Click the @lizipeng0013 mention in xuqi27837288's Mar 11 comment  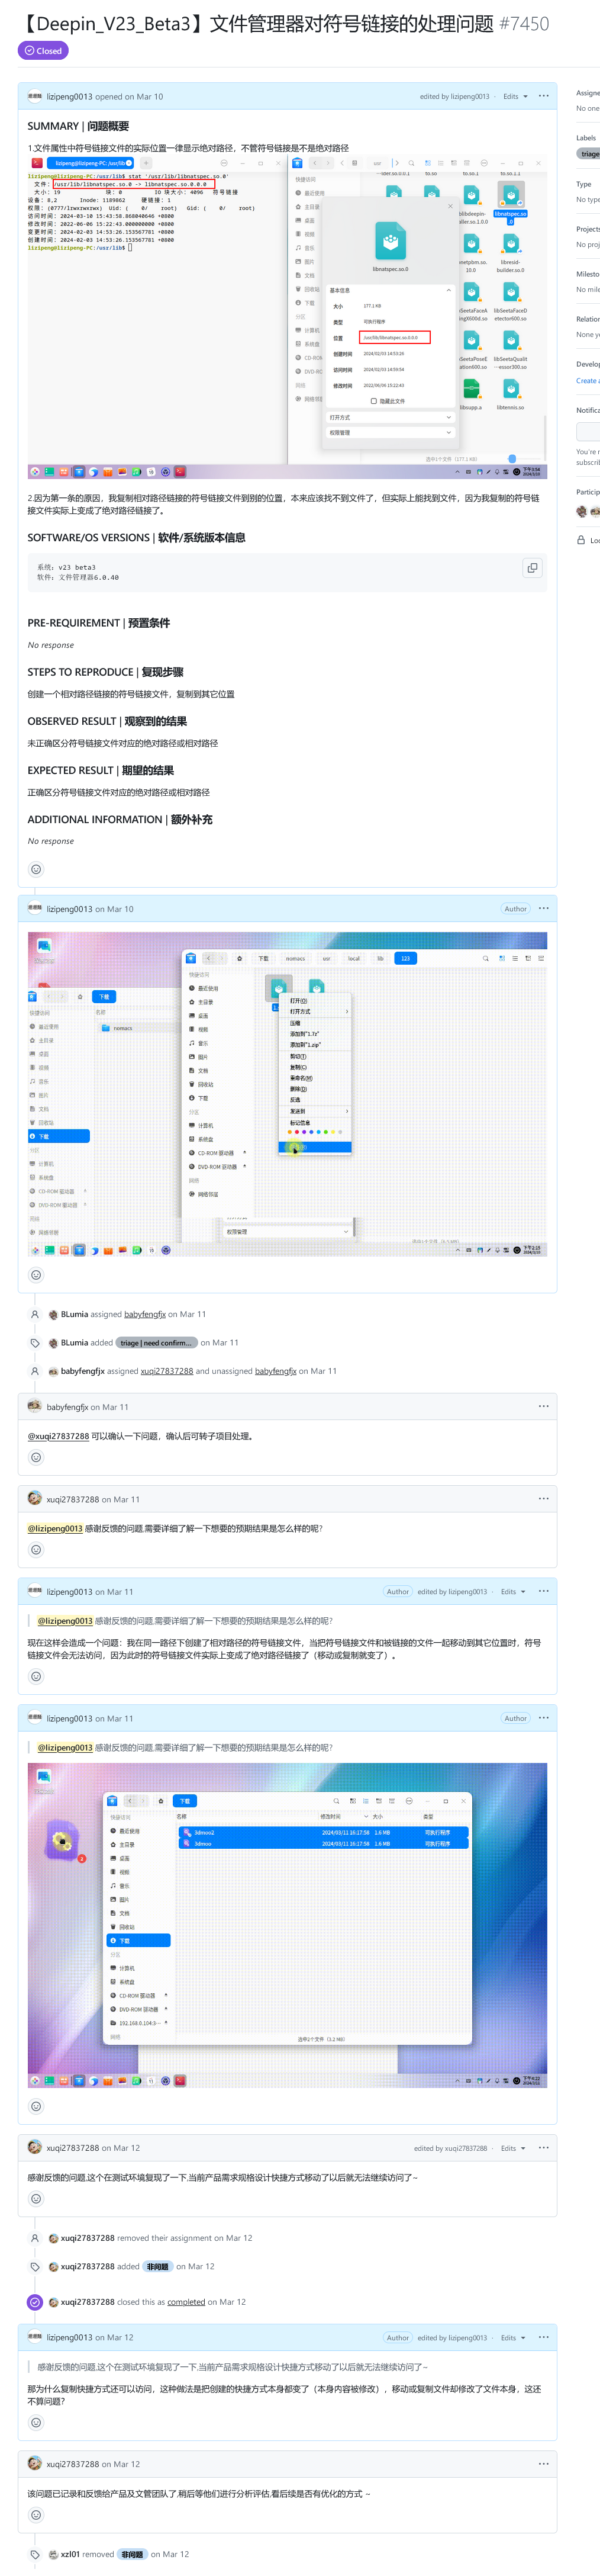coord(55,1529)
